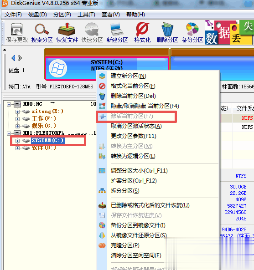Viewport: 254px width, 270px height.
Task: Collapse the HD1 PLEXTOR disk node
Action: [x=9, y=133]
